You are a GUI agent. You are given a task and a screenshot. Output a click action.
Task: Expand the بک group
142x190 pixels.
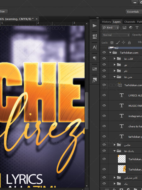[115, 184]
